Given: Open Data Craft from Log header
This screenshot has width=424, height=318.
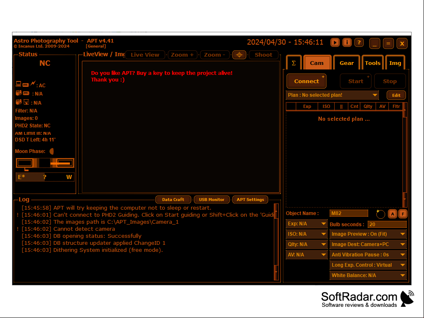Looking at the screenshot, I should pyautogui.click(x=173, y=200).
